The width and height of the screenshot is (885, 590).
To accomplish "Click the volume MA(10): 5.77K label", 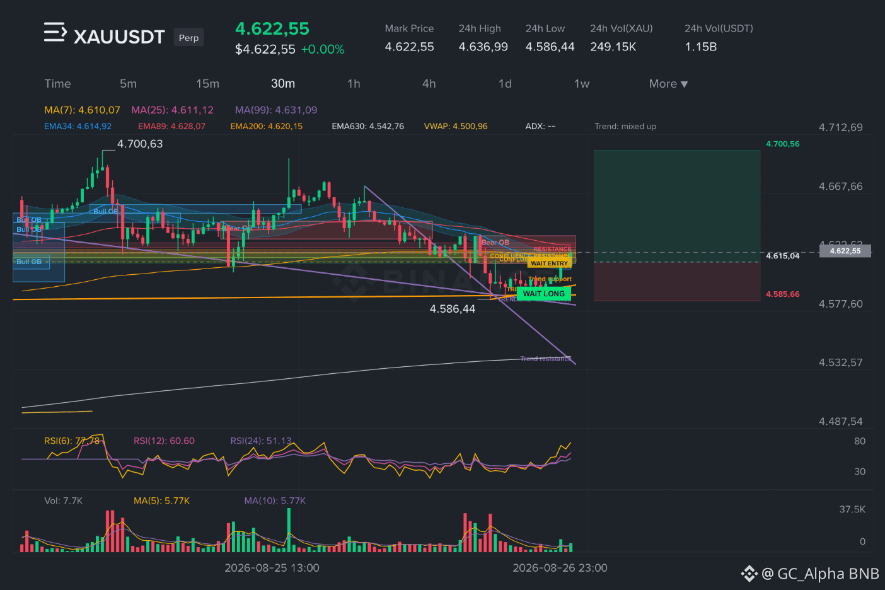I will click(275, 500).
